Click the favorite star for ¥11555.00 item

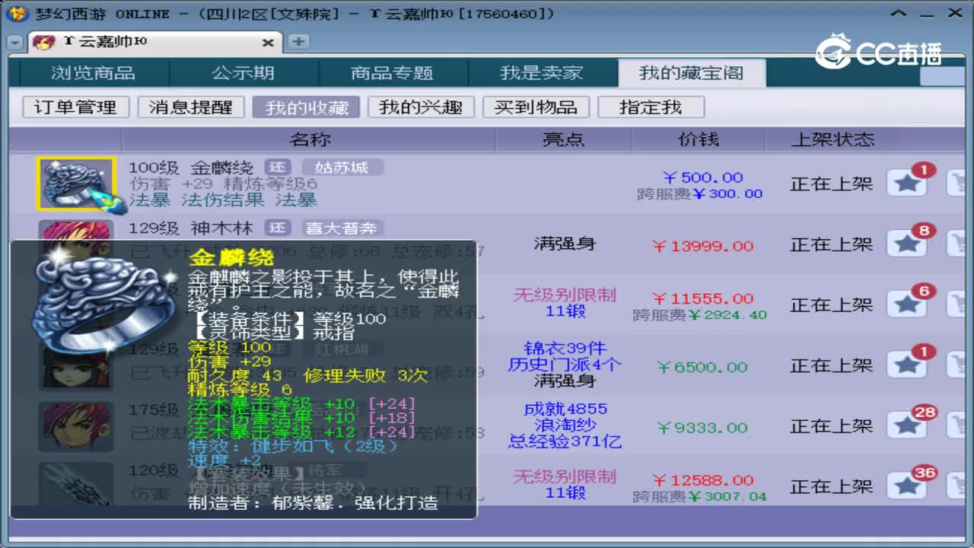click(907, 304)
